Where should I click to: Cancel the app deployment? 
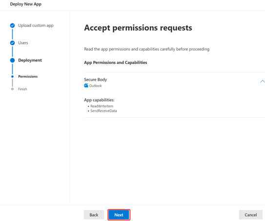(x=251, y=215)
